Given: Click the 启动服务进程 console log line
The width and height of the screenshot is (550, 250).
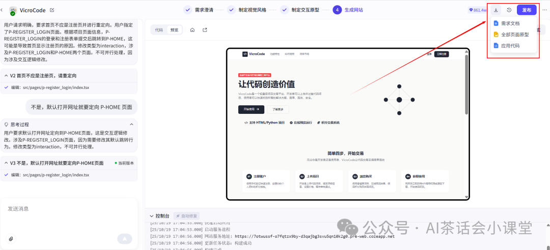Looking at the screenshot, I should coord(190,229).
